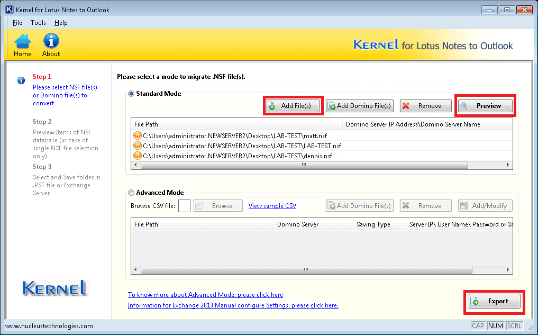Click the disabled Browse button

point(218,205)
